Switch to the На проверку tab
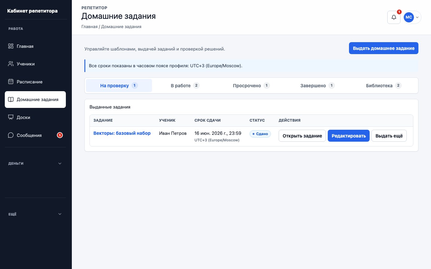431x269 pixels. [x=119, y=85]
